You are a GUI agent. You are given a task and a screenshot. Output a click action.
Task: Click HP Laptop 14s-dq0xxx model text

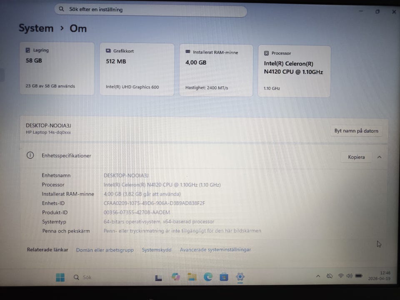click(48, 132)
